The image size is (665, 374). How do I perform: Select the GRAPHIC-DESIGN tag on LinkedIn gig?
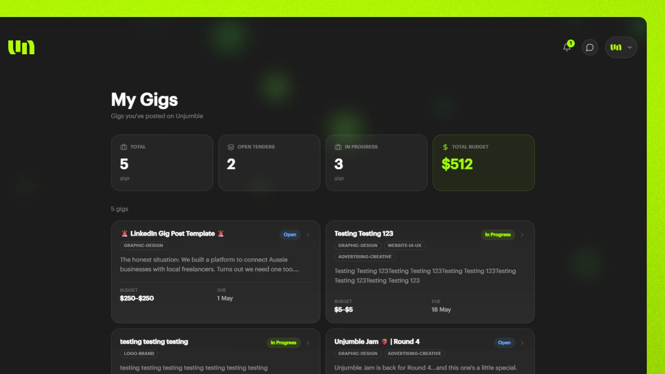click(x=143, y=245)
